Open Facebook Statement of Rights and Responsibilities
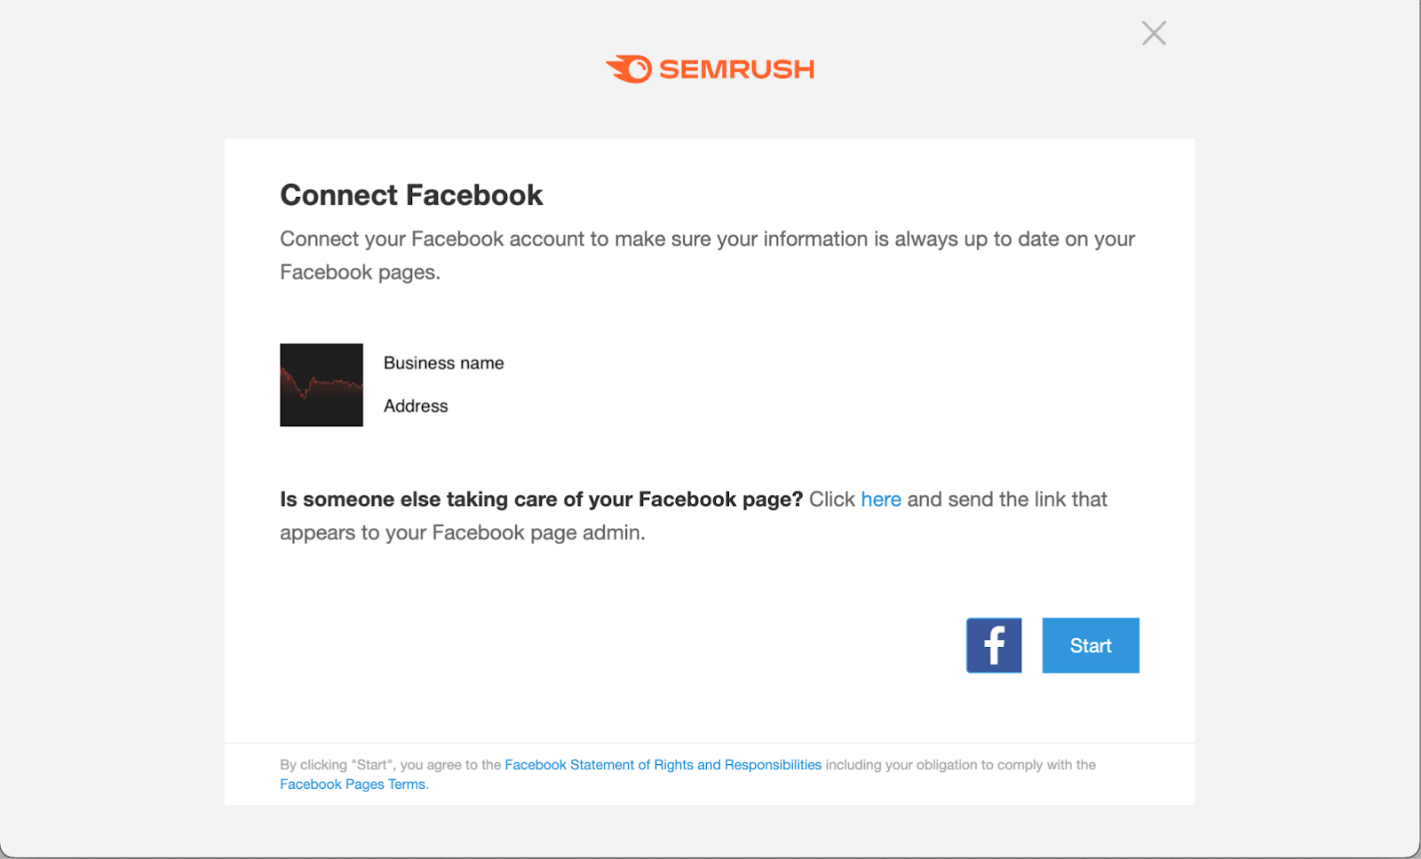The image size is (1421, 859). coord(663,764)
